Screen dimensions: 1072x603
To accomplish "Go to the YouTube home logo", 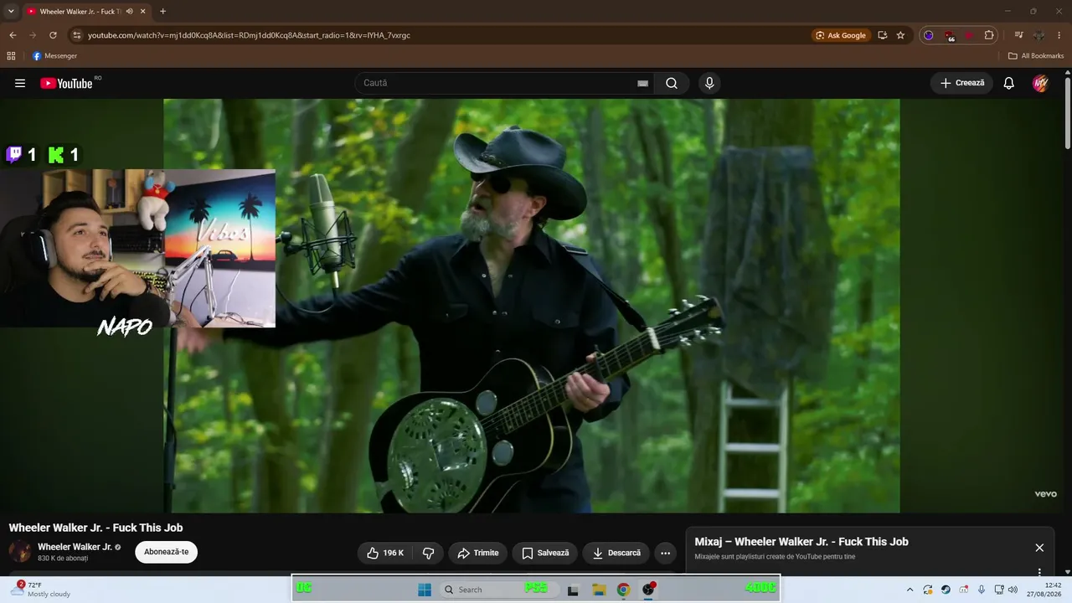I will (66, 83).
